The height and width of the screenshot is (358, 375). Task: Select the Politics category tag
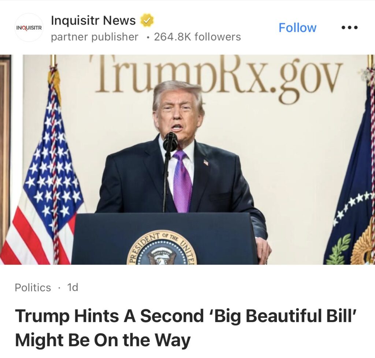(33, 287)
